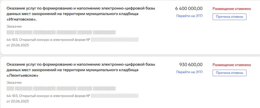Click the 20.06.2025 date in «Леонтьевское» card

[18, 101]
